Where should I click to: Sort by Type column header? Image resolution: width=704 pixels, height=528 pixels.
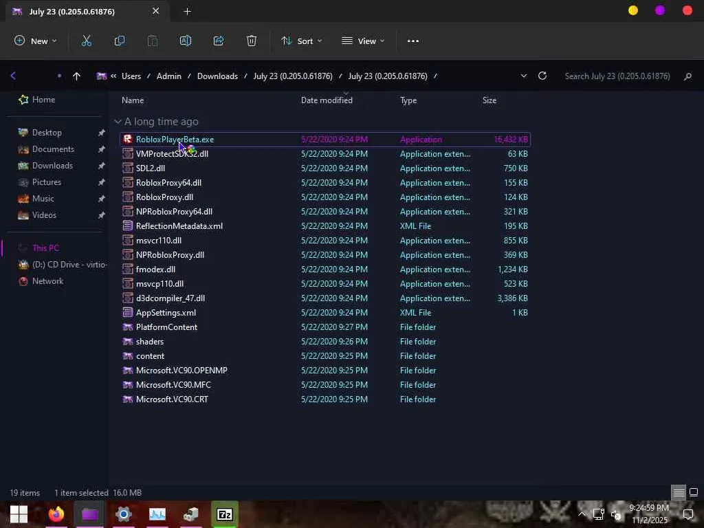(x=408, y=100)
